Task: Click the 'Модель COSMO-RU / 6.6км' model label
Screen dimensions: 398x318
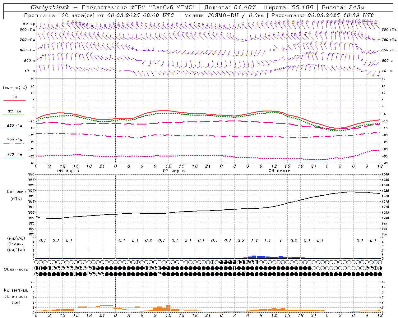Action: coord(224,15)
